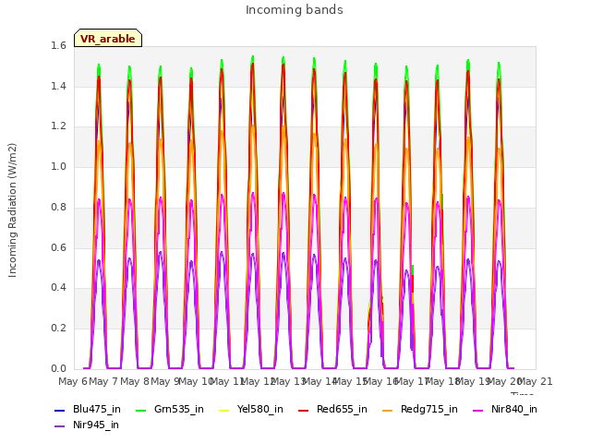
Task: Click the 1.0 y-axis tick label
Action: tap(58, 166)
